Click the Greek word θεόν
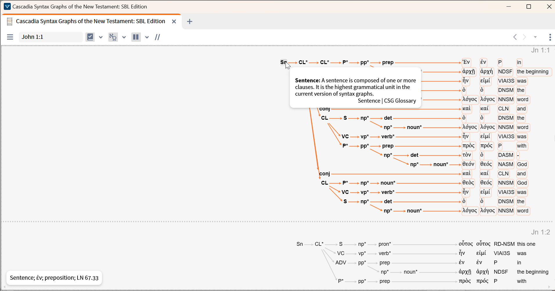Image resolution: width=555 pixels, height=291 pixels. coord(468,164)
